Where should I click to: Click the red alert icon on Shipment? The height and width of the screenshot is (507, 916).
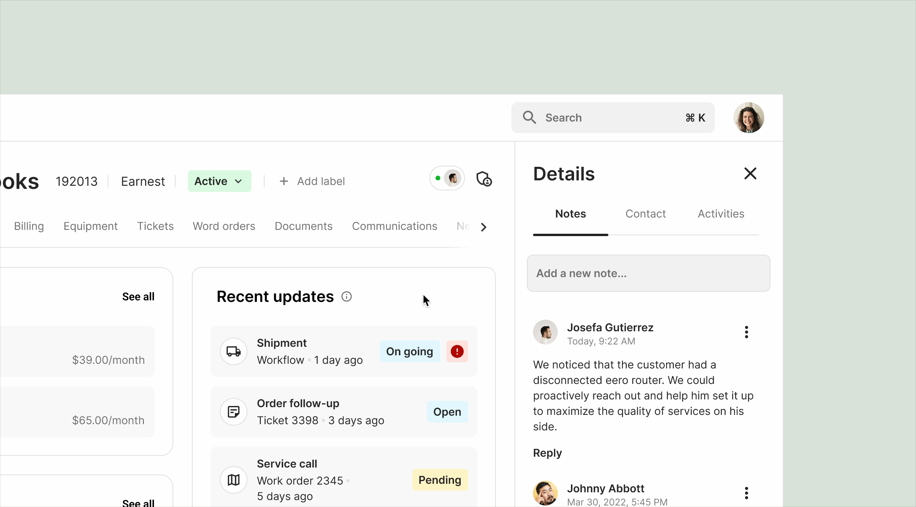click(x=457, y=351)
